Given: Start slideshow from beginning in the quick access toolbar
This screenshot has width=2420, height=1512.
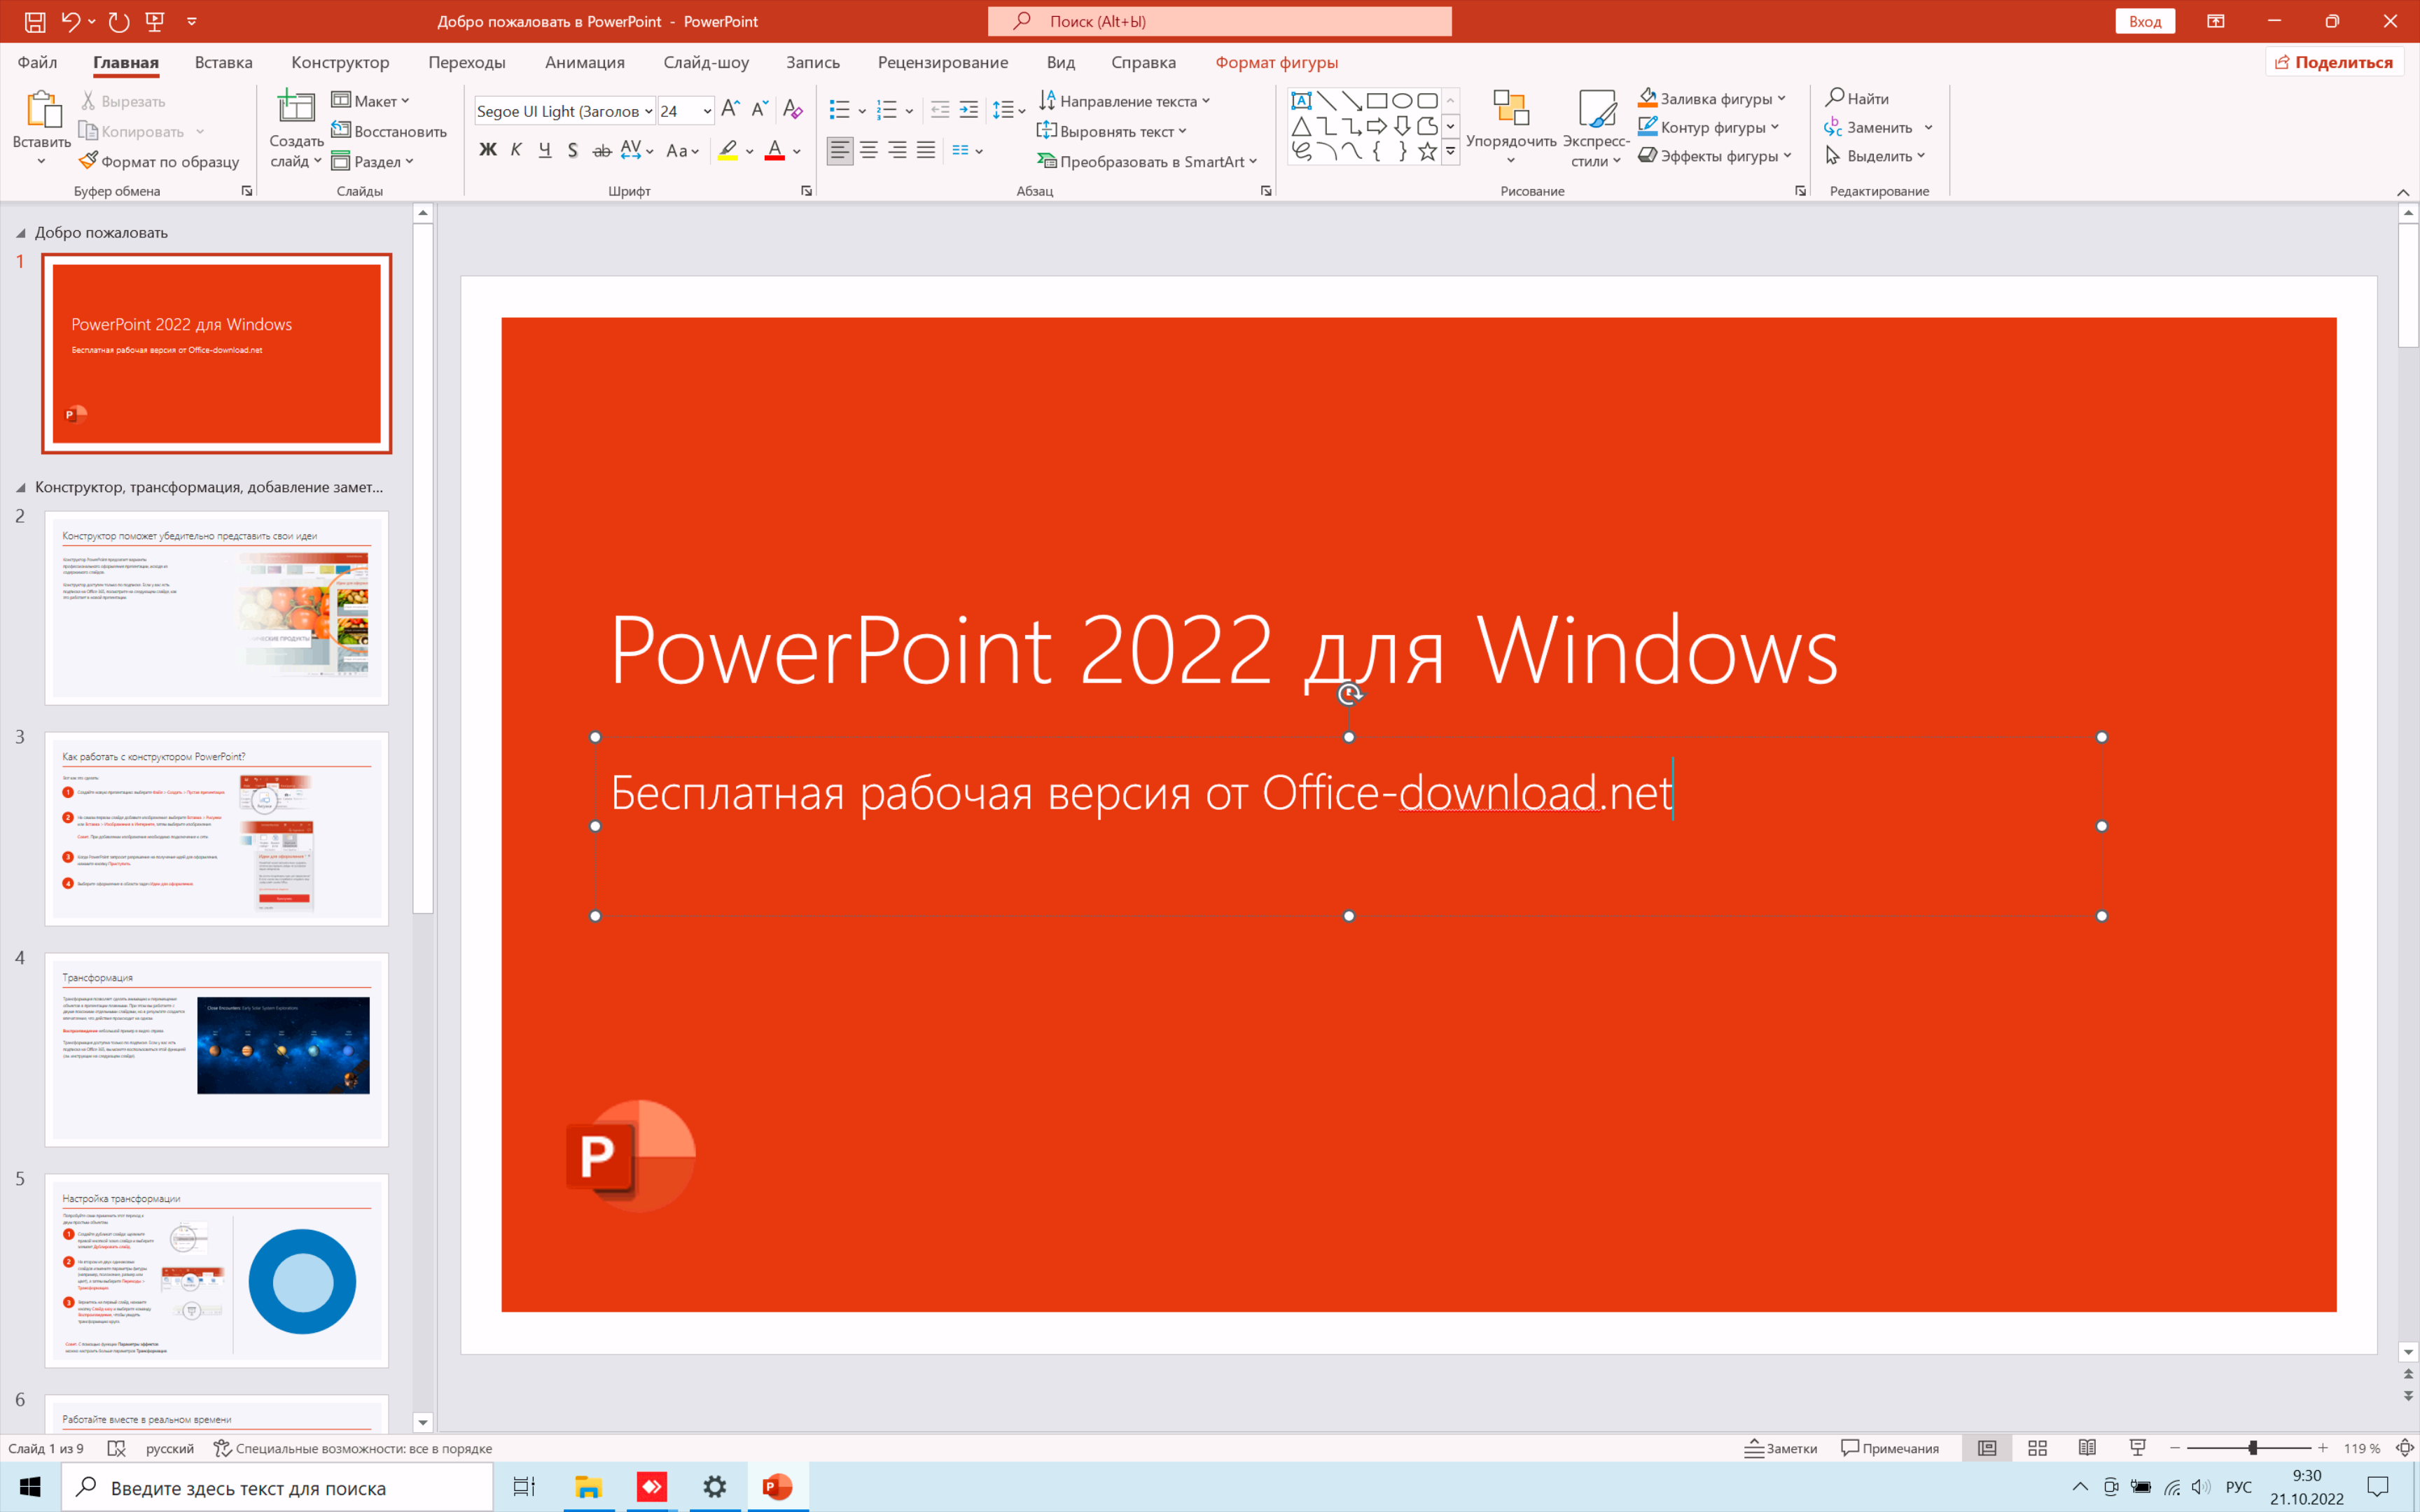Looking at the screenshot, I should [154, 21].
